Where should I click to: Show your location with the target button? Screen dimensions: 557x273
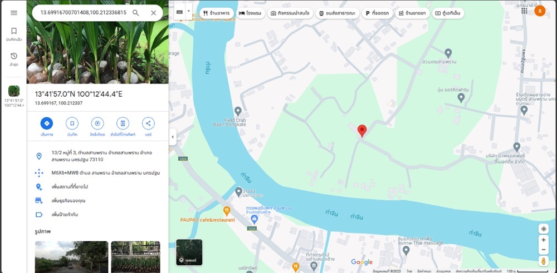(544, 229)
